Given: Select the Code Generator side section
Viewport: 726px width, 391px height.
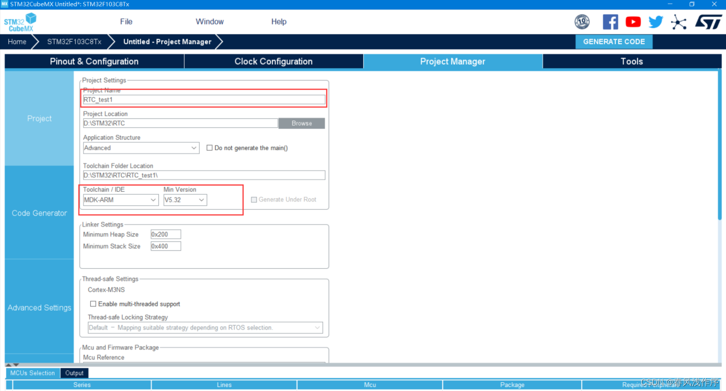Looking at the screenshot, I should tap(39, 213).
